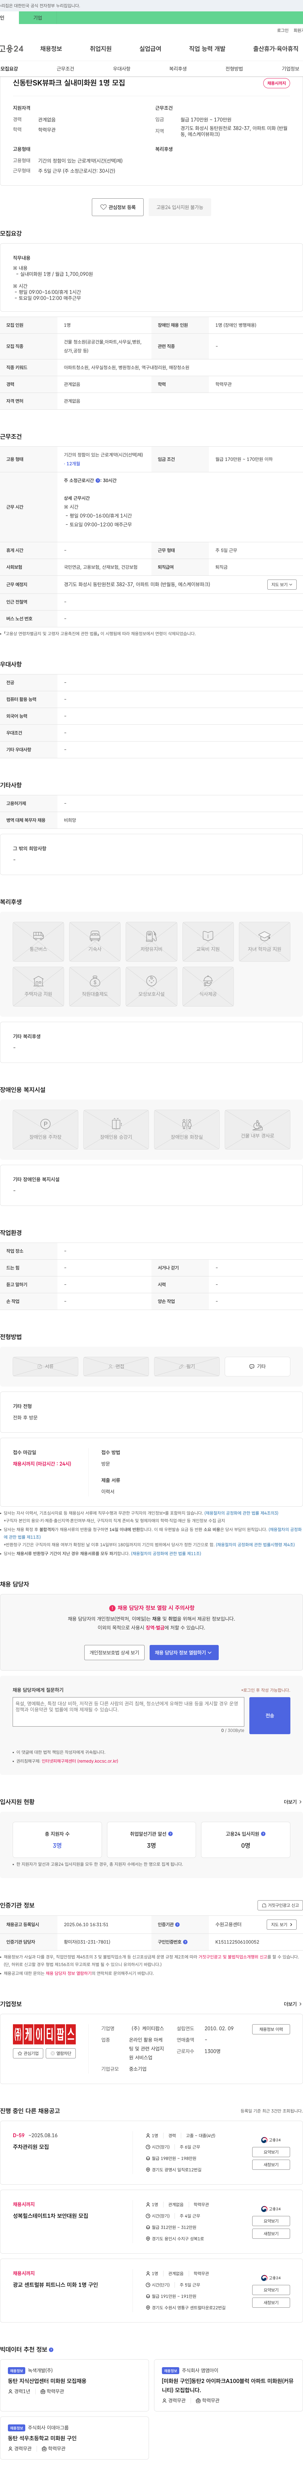Open the 취업지원 top menu

100,48
